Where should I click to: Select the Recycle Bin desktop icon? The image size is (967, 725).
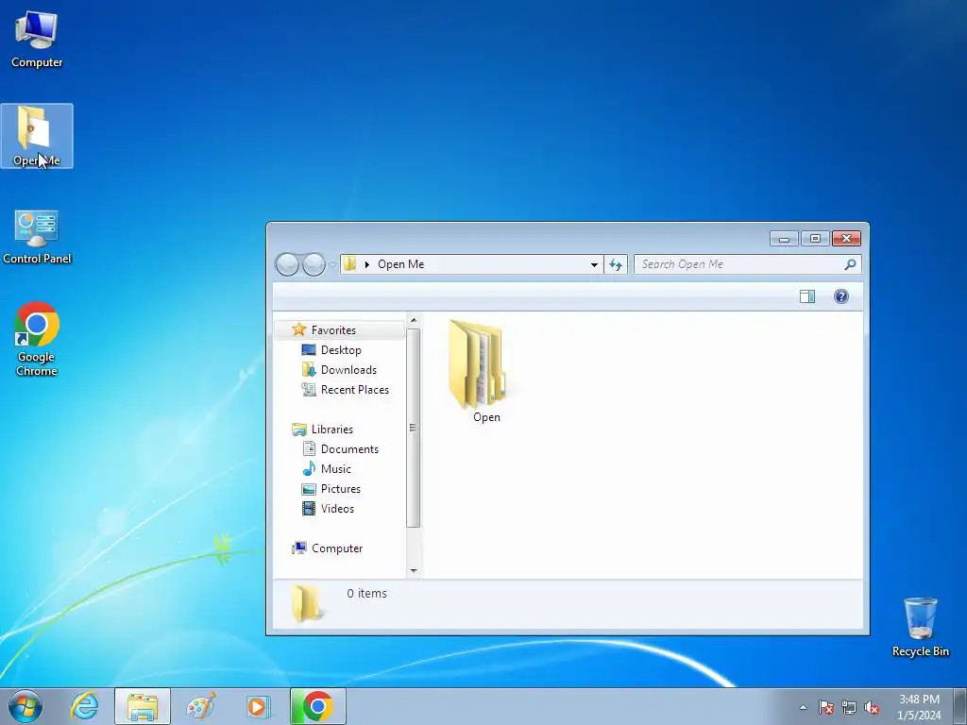pyautogui.click(x=920, y=627)
